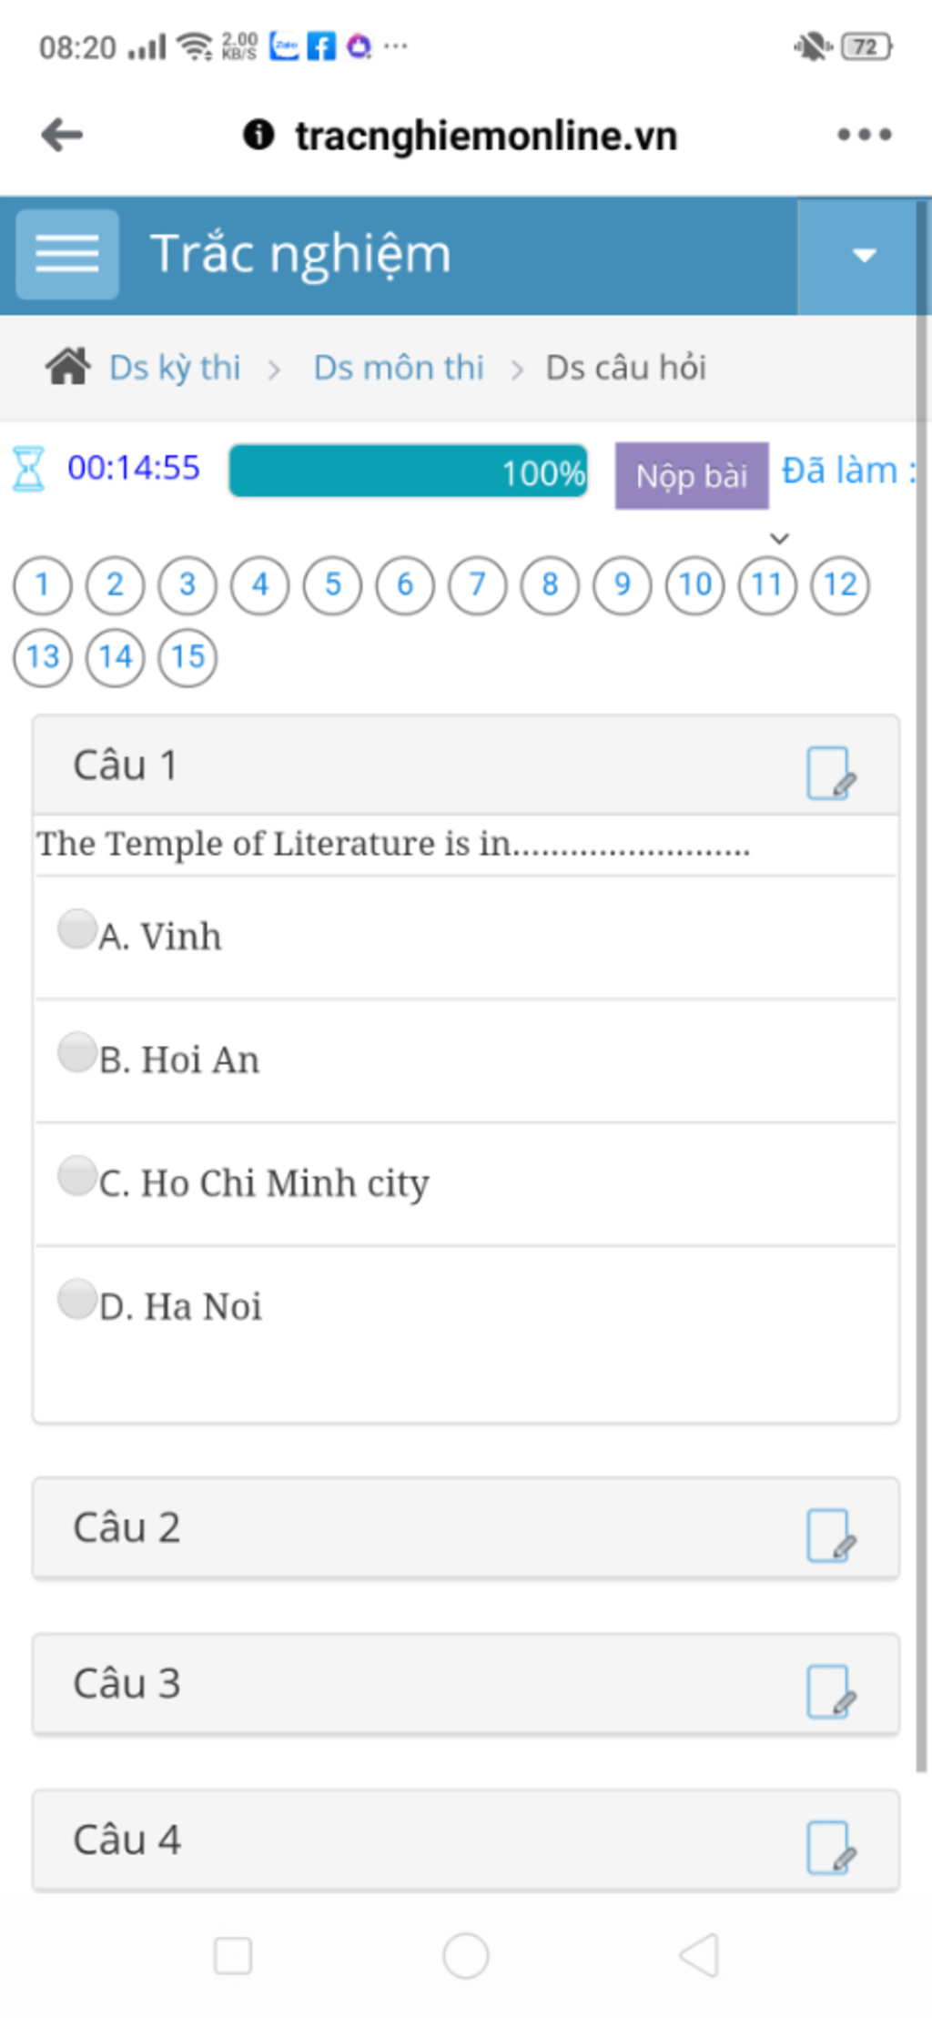Viewport: 932px width, 2018px height.
Task: Go to Ds kỳ thi breadcrumb
Action: tap(175, 368)
